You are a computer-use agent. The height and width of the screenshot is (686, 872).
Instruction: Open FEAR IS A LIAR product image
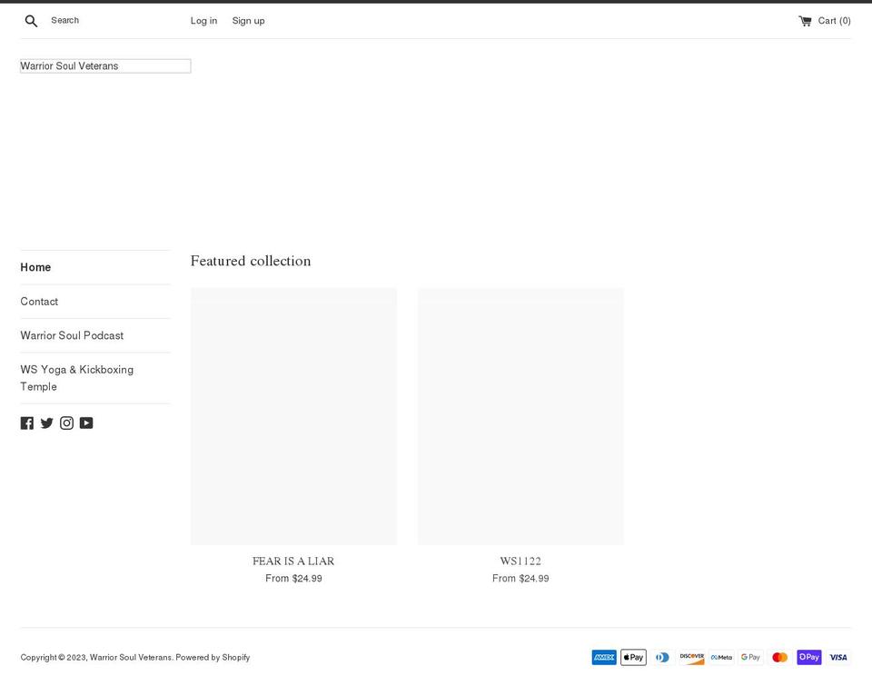point(293,416)
